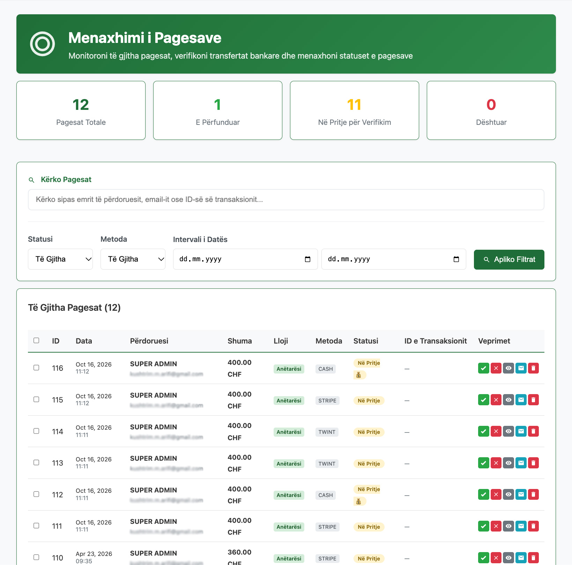Select checkbox for payment 114
Viewport: 572px width, 565px height.
tap(36, 431)
